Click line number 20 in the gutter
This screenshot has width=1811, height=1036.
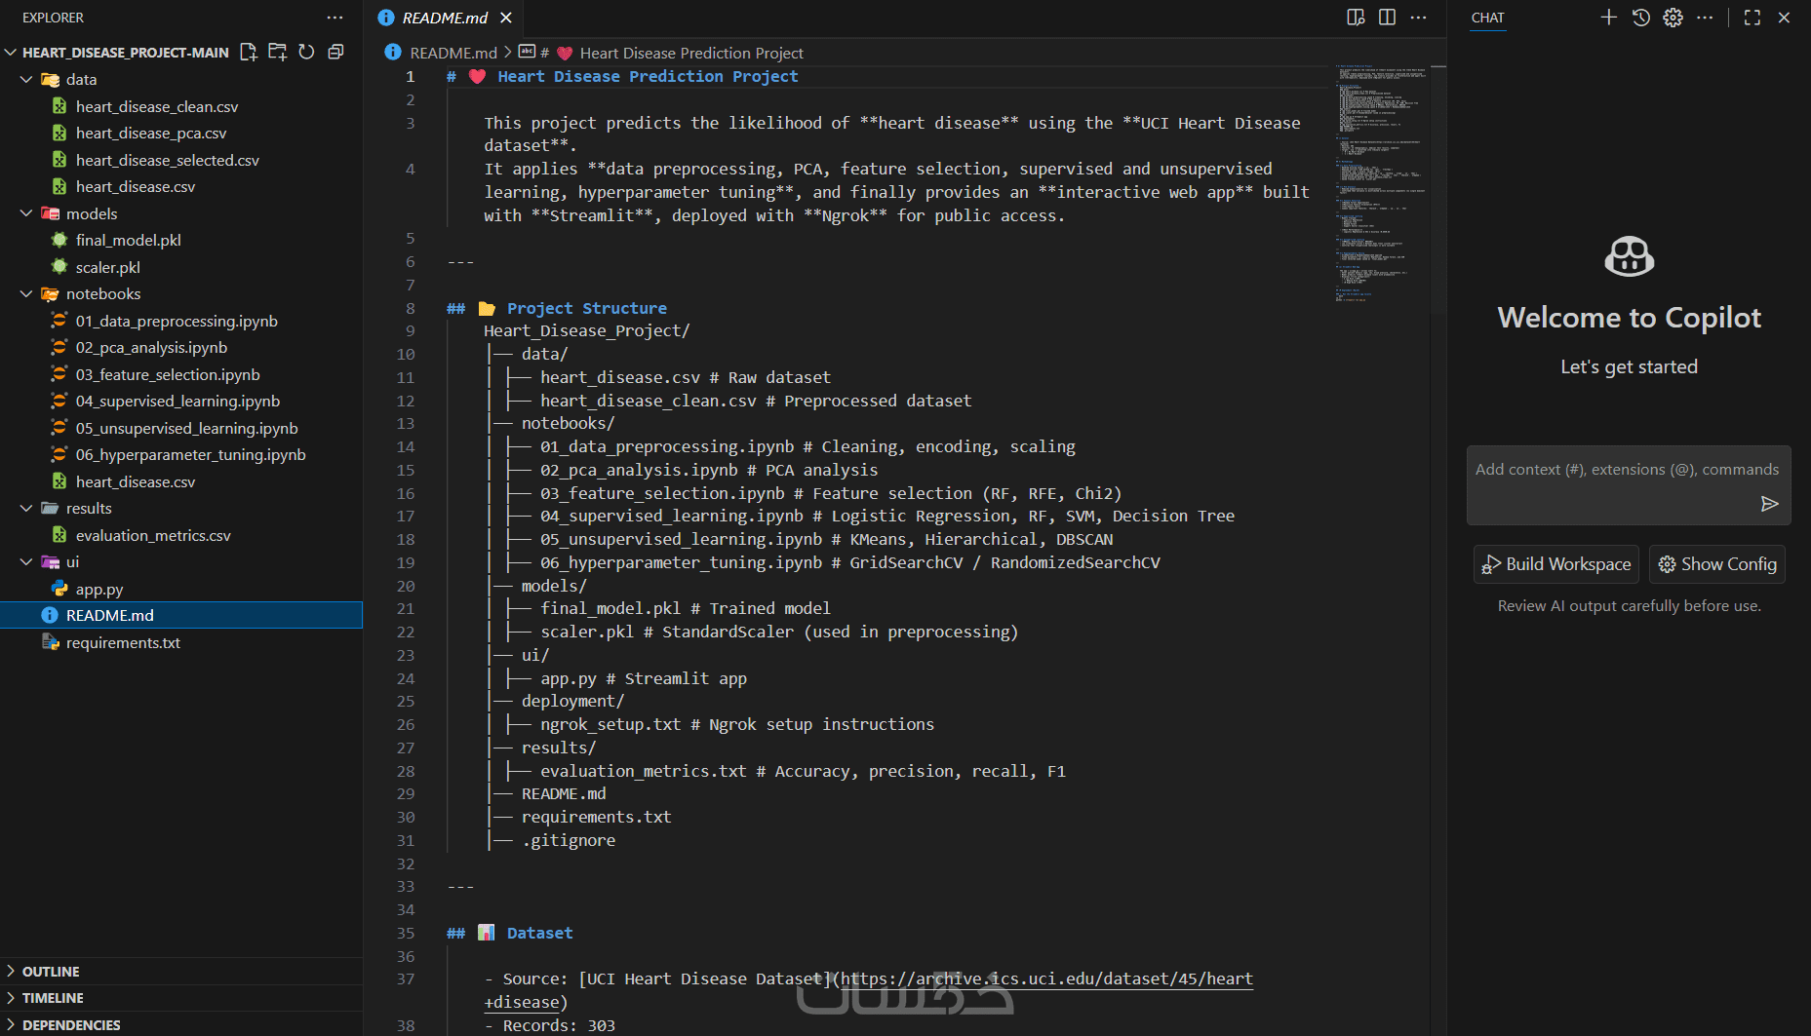[406, 586]
